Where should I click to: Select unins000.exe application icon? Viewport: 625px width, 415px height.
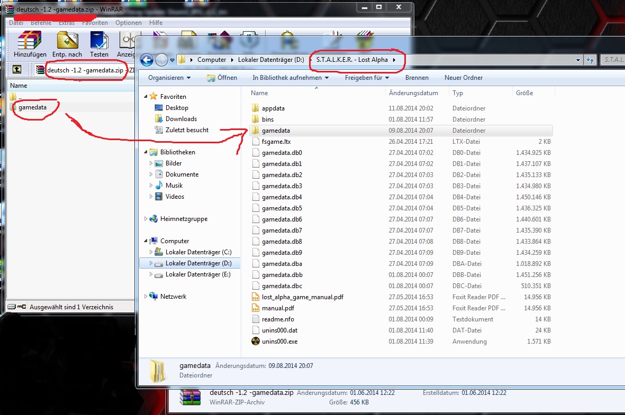pyautogui.click(x=256, y=342)
